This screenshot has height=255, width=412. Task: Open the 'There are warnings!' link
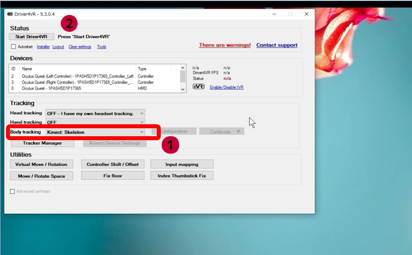225,45
